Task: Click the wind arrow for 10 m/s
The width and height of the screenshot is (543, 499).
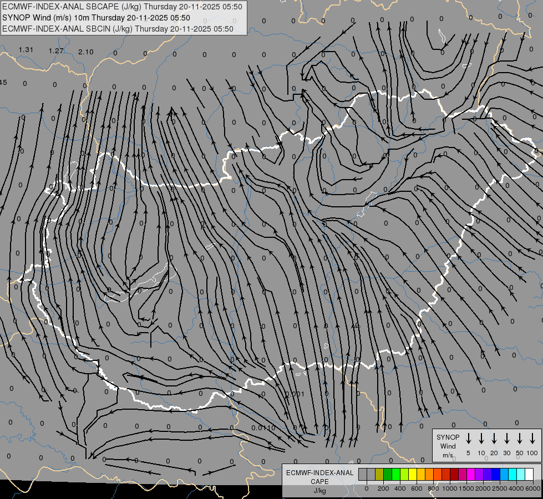Action: click(481, 439)
